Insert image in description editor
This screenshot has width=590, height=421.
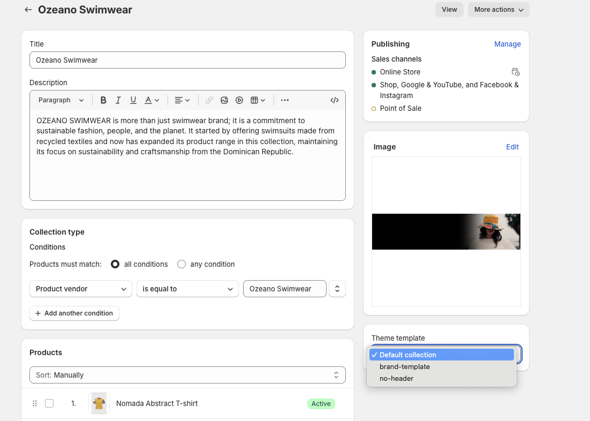pos(224,100)
